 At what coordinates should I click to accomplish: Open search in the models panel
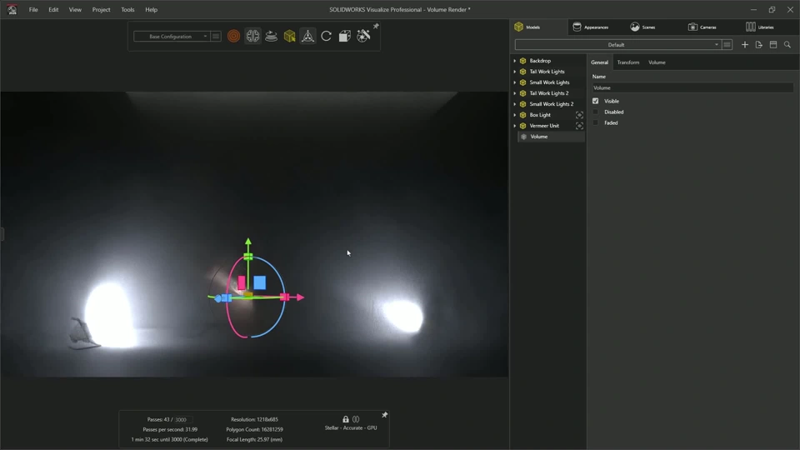787,45
